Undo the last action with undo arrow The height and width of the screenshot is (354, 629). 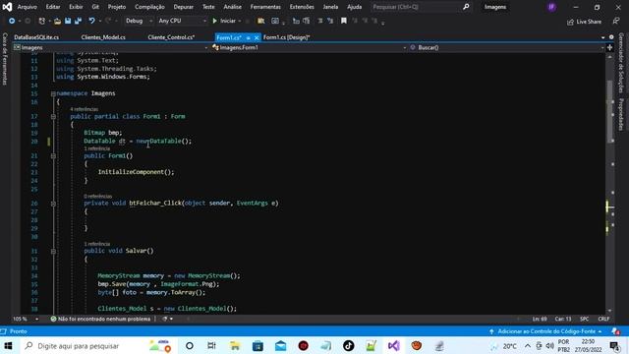pos(91,21)
